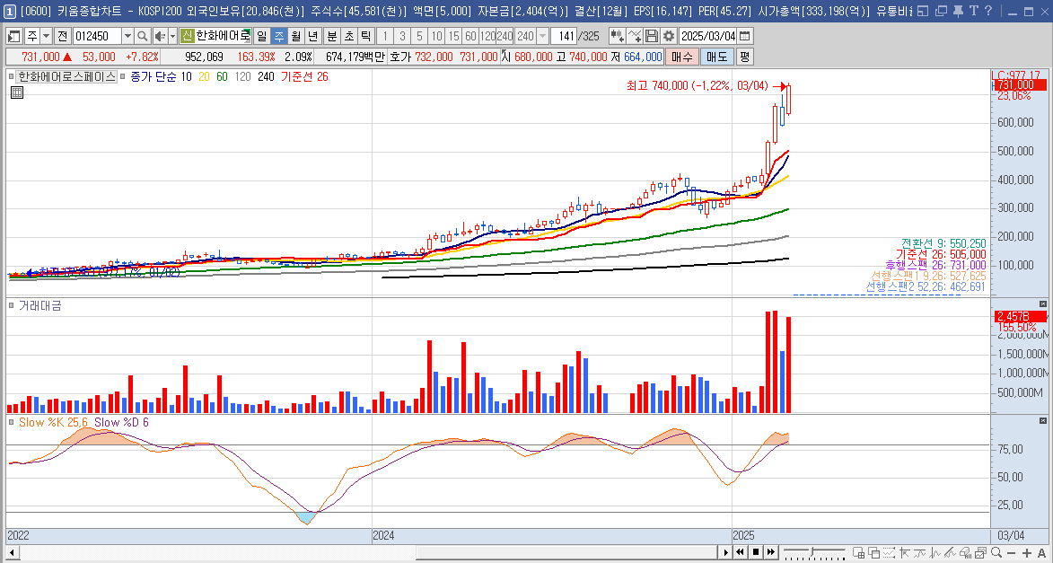This screenshot has width=1053, height=563.
Task: Click the rewind double-arrow button
Action: tap(740, 552)
